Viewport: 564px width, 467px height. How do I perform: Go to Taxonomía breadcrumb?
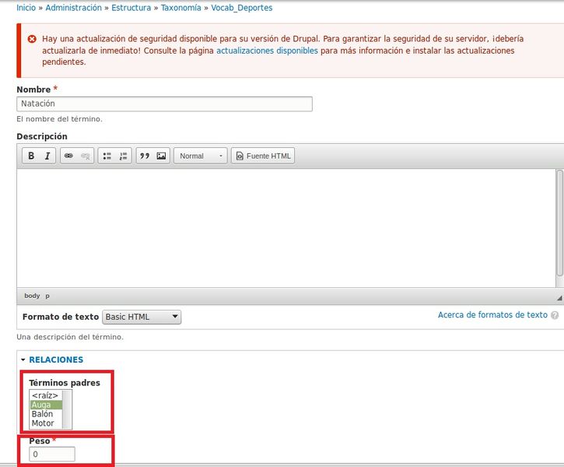[181, 8]
